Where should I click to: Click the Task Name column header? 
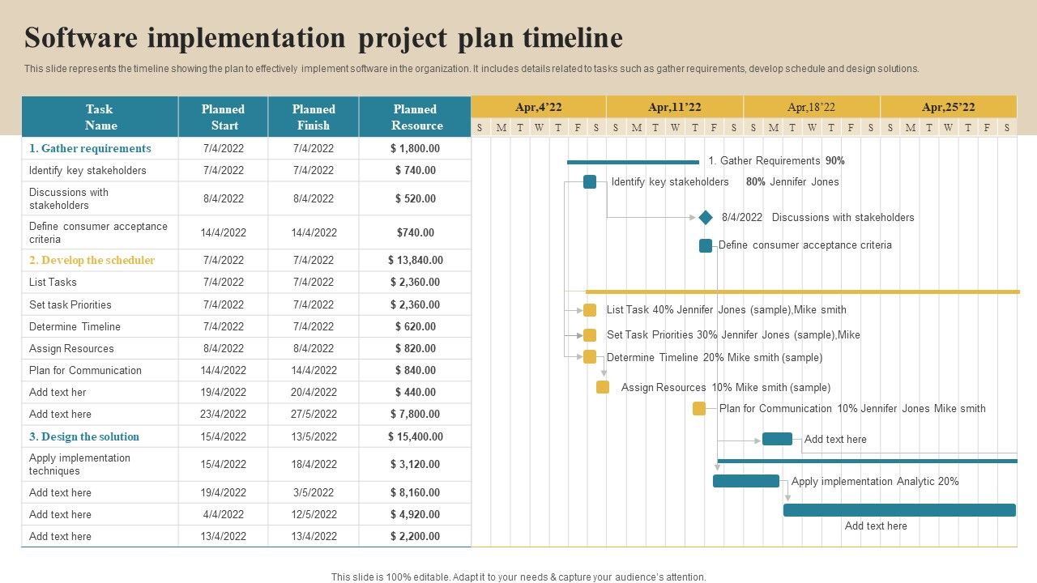tap(100, 117)
